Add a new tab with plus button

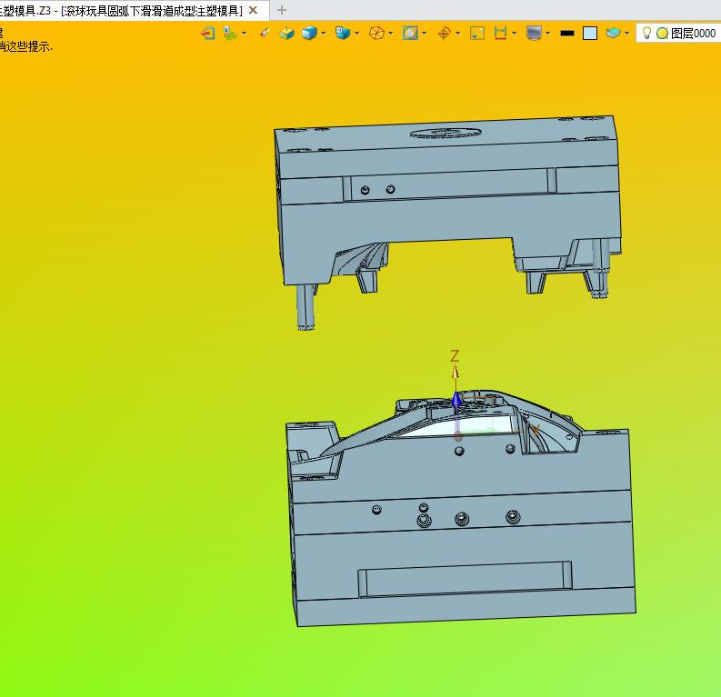click(x=282, y=10)
